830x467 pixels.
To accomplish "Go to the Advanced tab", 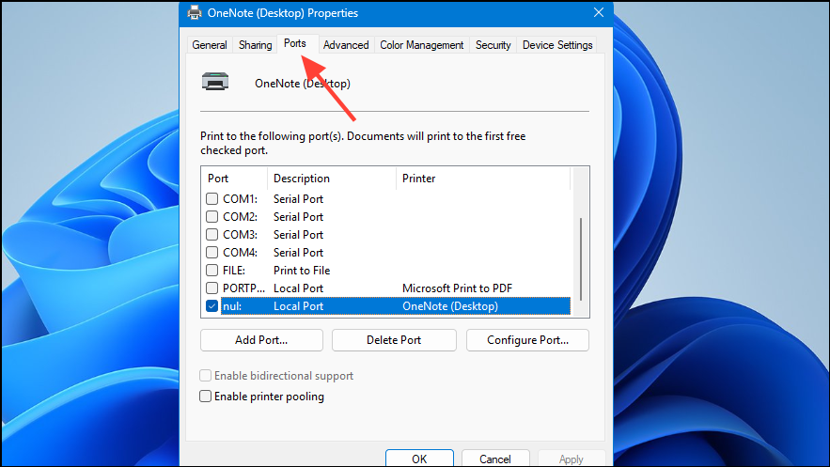I will 346,45.
